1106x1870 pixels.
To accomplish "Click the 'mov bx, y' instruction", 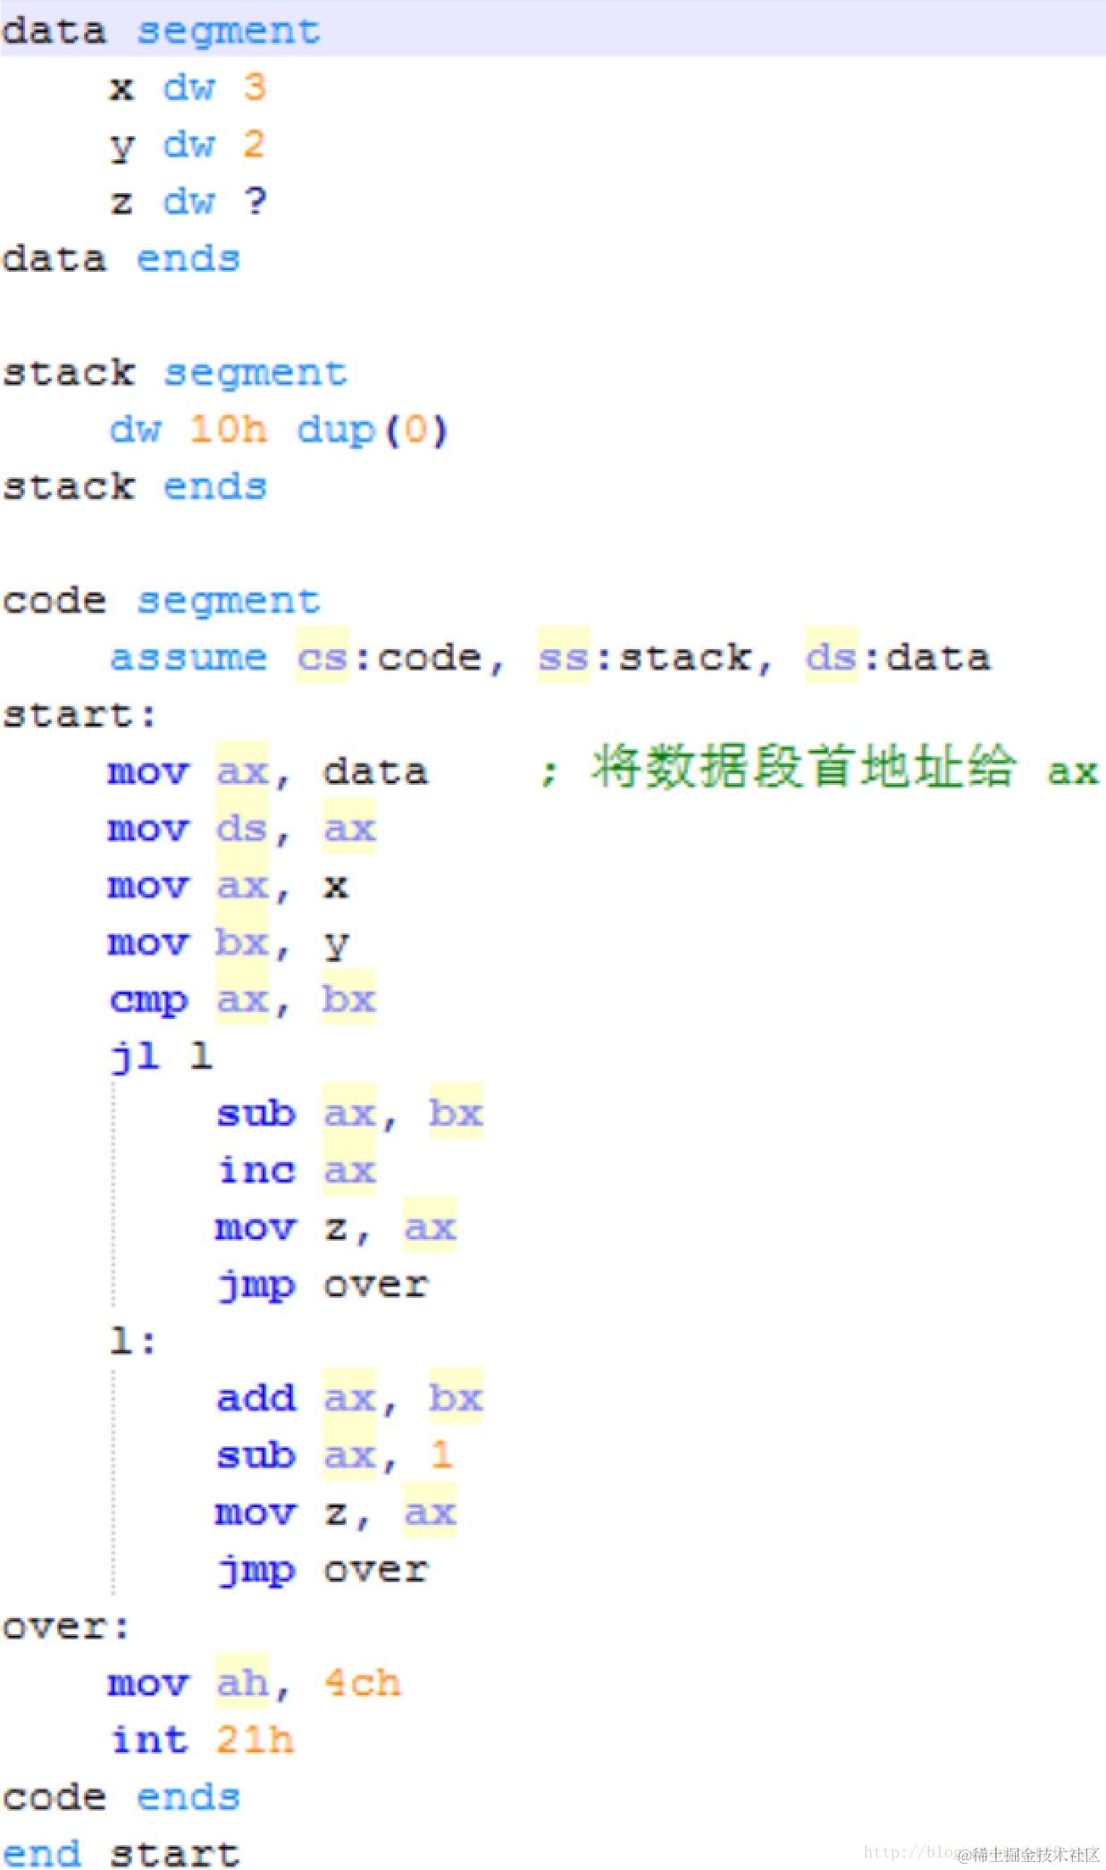I will click(x=228, y=944).
